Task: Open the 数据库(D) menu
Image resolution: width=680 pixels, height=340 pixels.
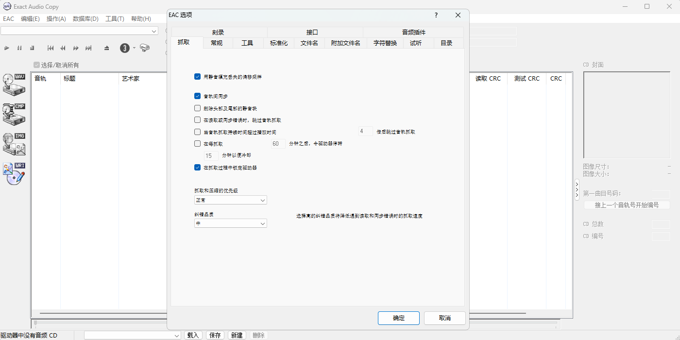Action: (85, 19)
